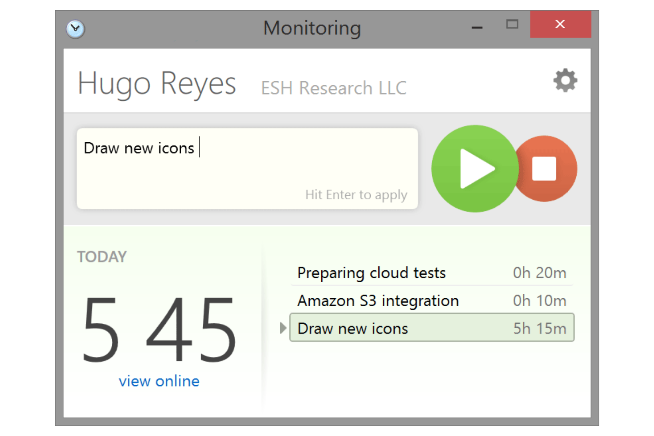Click the 5h 15m duration for Draw new icons
This screenshot has height=436, width=654.
pos(540,328)
